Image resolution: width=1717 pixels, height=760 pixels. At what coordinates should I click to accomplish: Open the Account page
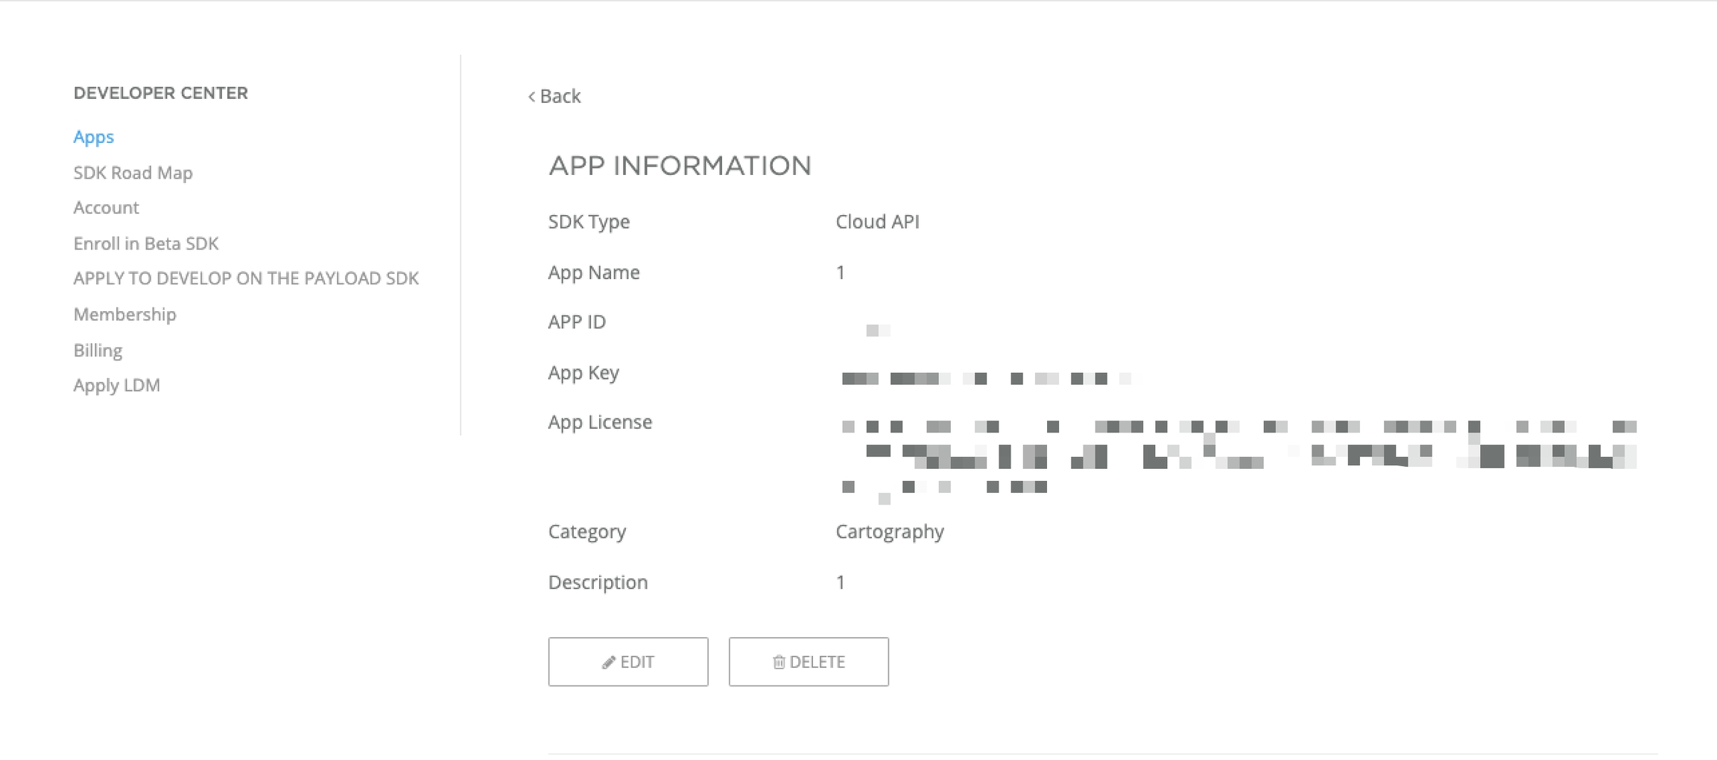coord(106,208)
